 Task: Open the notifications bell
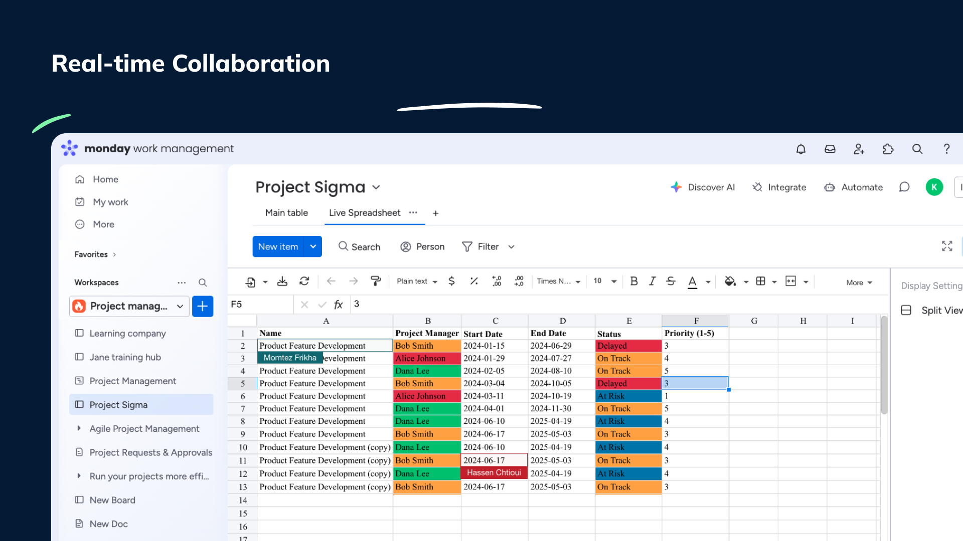tap(801, 149)
